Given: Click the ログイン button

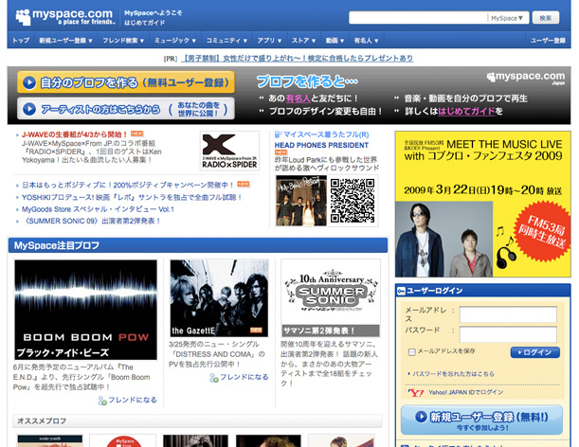Looking at the screenshot, I should click(535, 352).
